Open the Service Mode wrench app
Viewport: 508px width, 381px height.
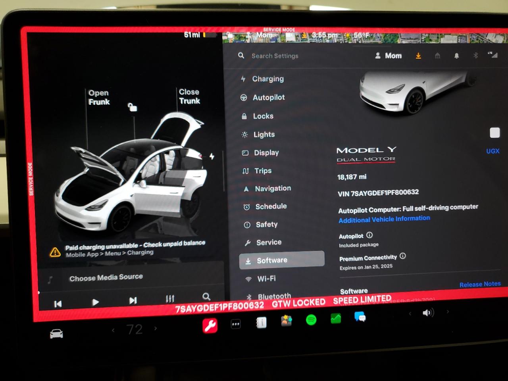[210, 326]
